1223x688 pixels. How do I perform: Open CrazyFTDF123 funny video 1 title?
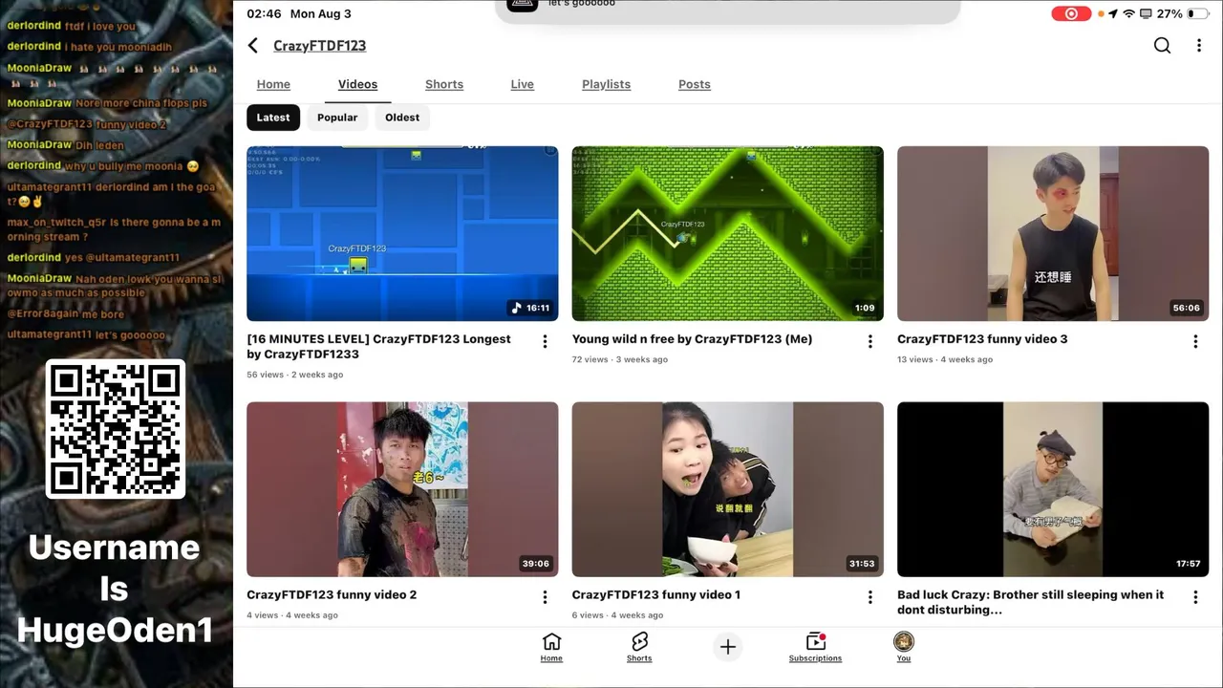656,595
